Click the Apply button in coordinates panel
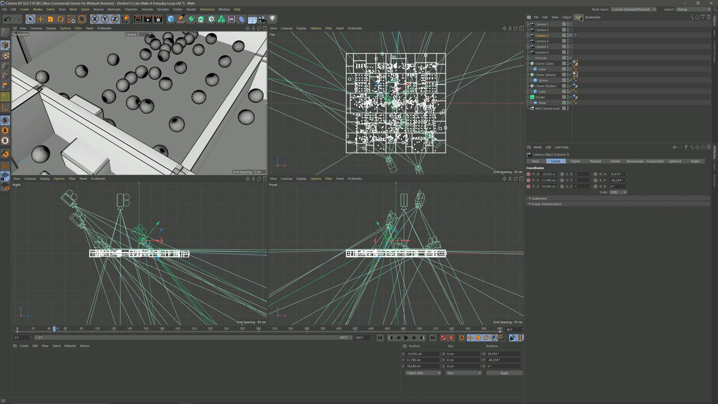The height and width of the screenshot is (404, 718). (x=504, y=373)
